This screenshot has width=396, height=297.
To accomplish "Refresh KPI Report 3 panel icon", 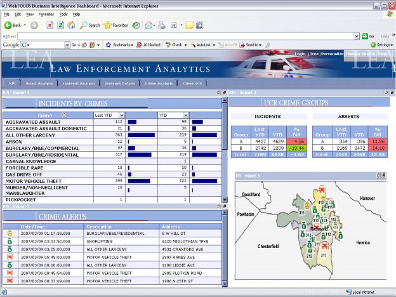I will pyautogui.click(x=218, y=206).
